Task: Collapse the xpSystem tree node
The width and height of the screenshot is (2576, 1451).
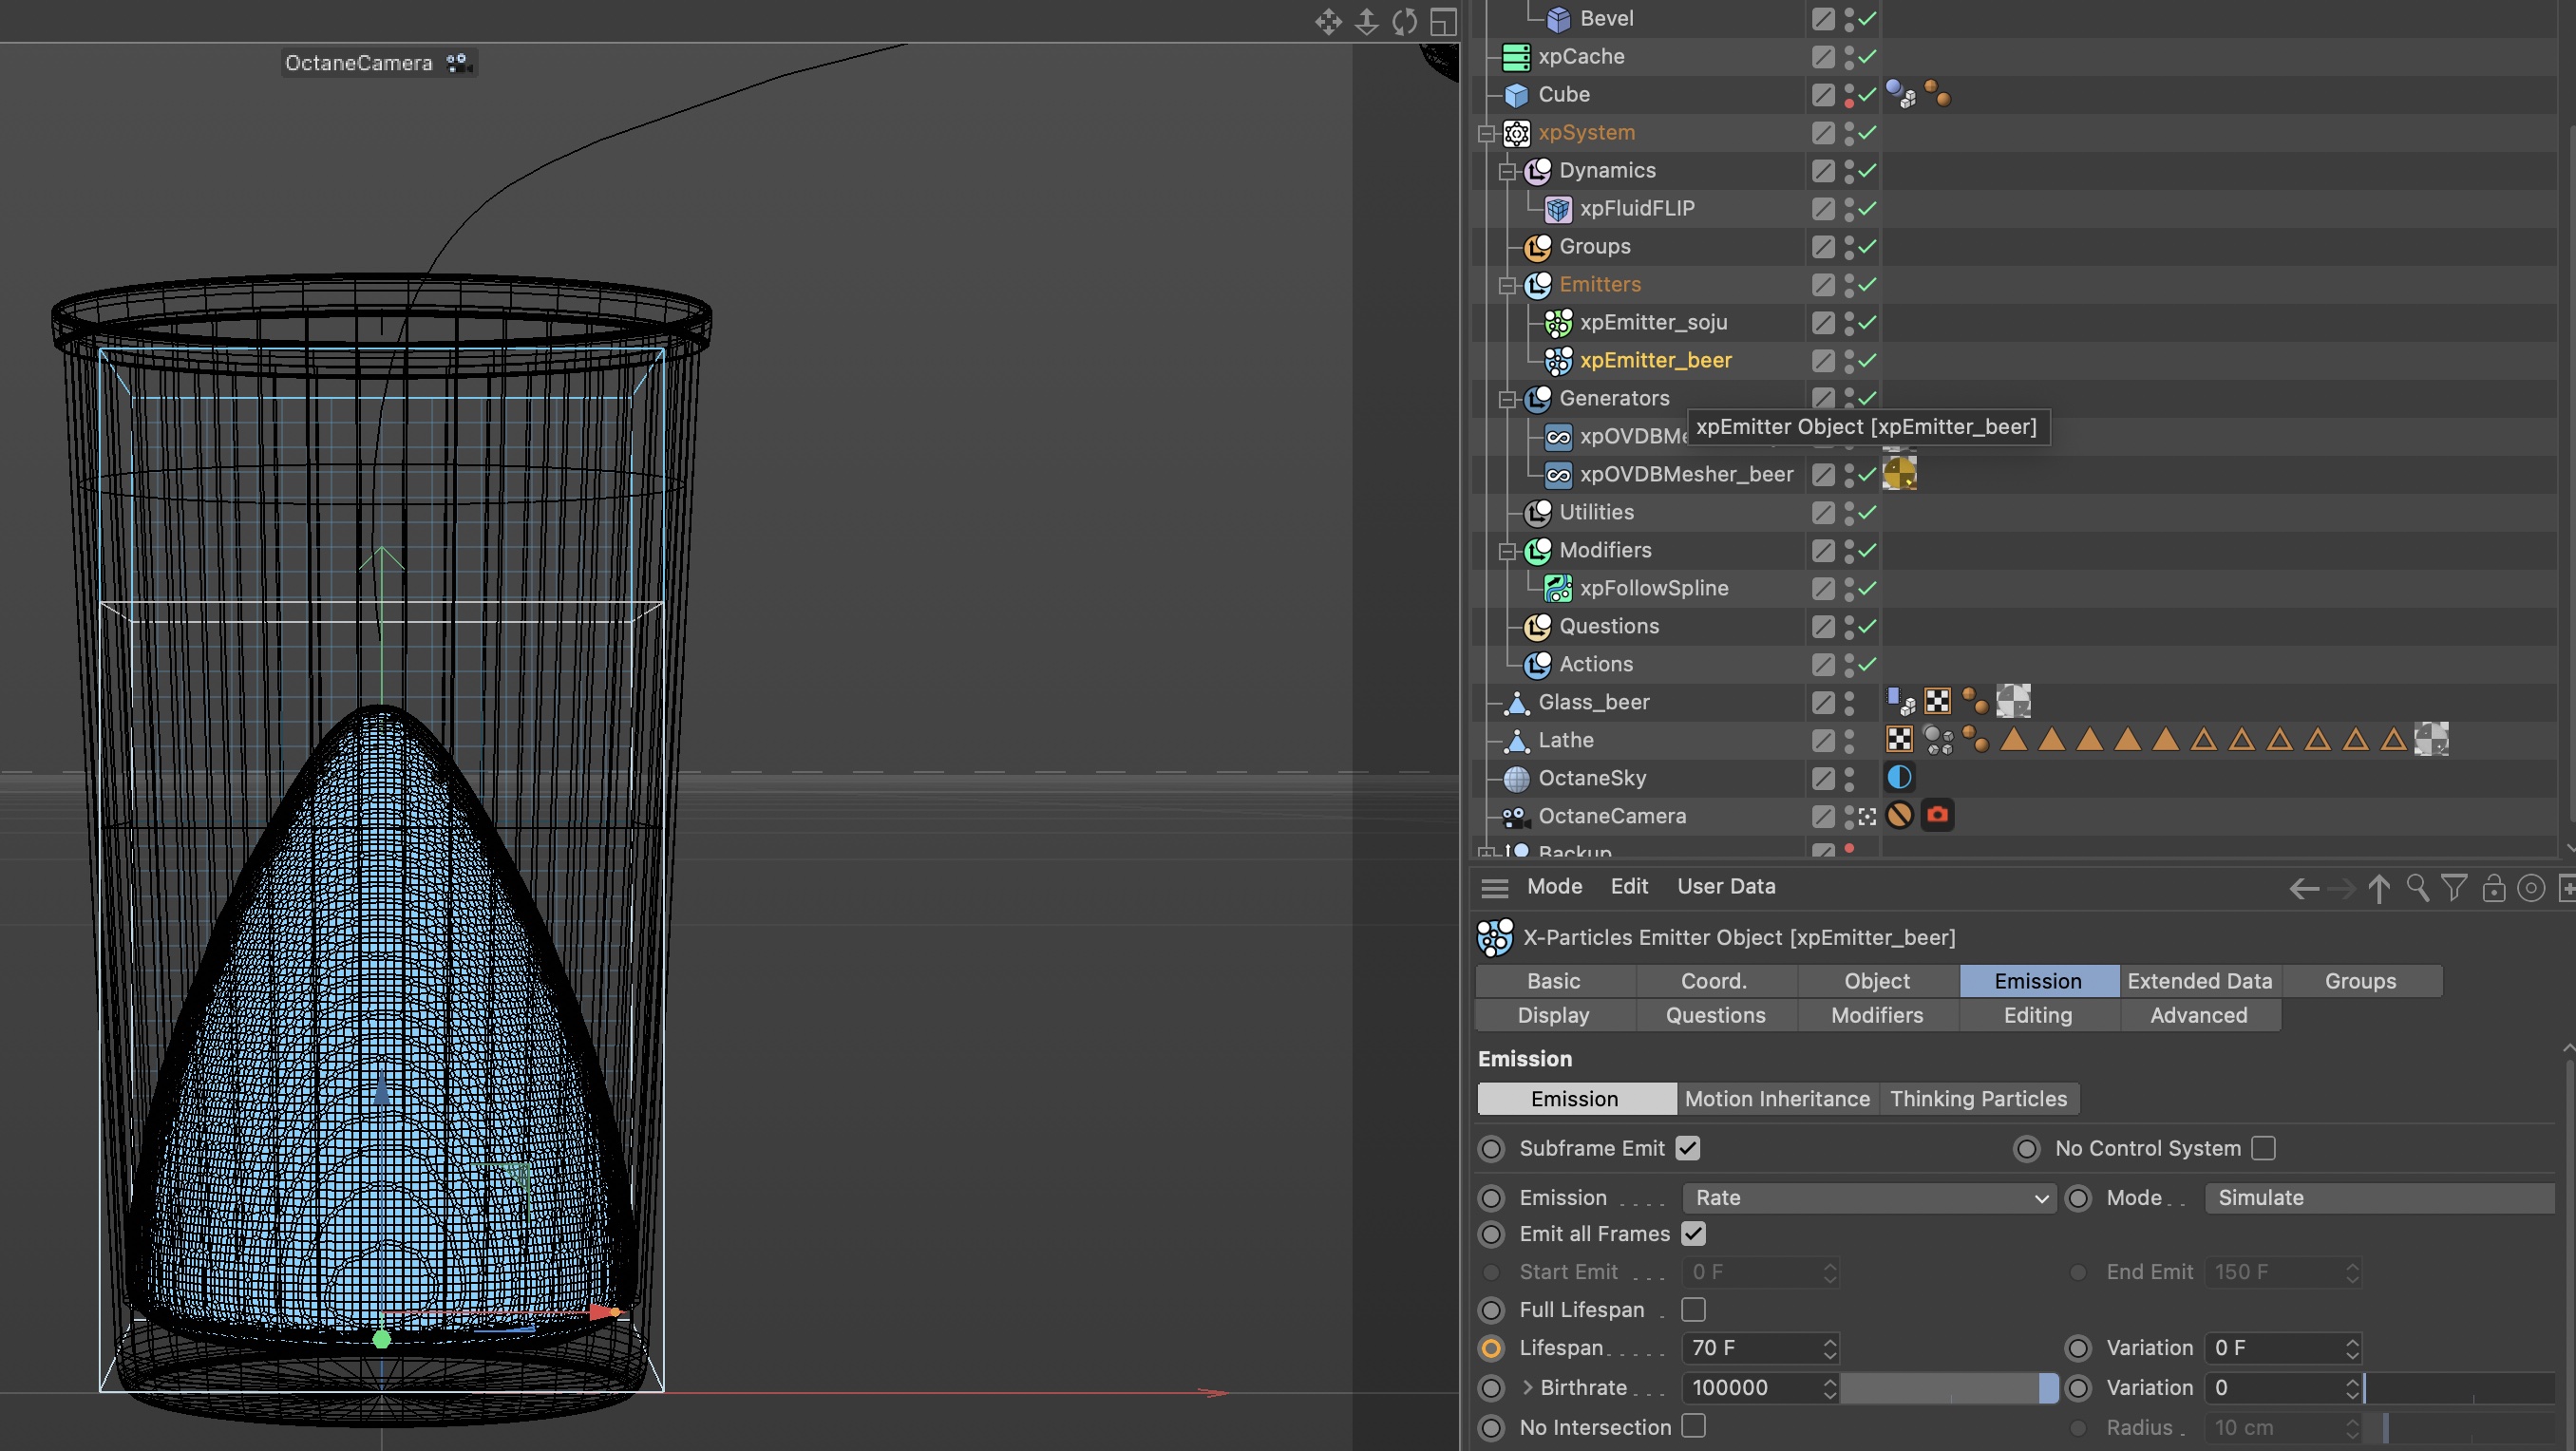Action: coord(1487,133)
